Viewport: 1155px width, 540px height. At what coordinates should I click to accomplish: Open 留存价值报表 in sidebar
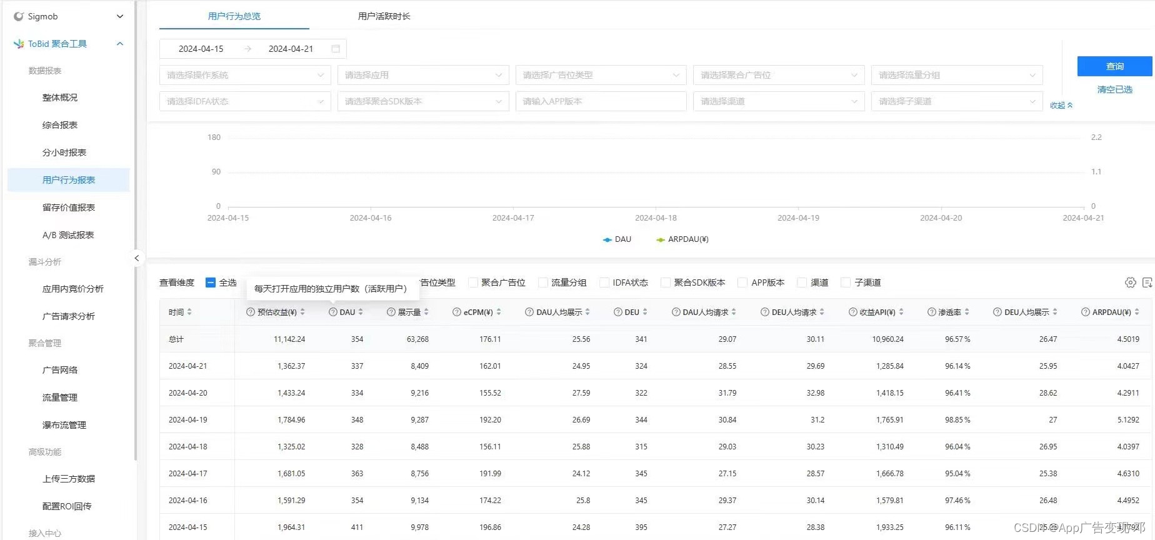point(69,207)
